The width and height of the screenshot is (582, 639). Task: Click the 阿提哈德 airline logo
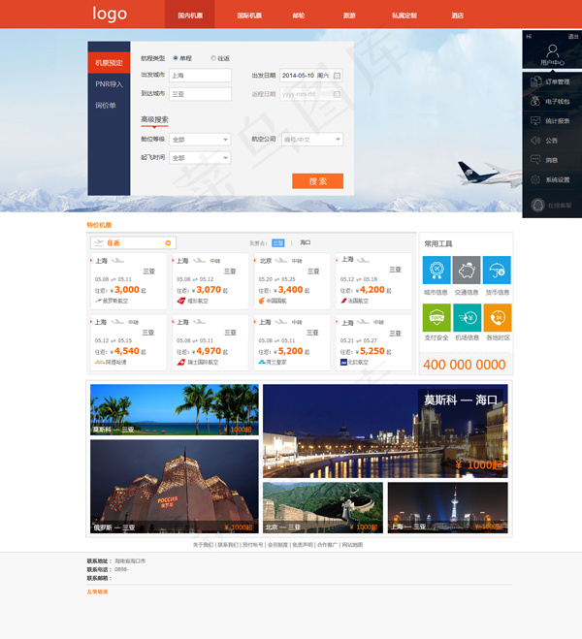coord(100,362)
